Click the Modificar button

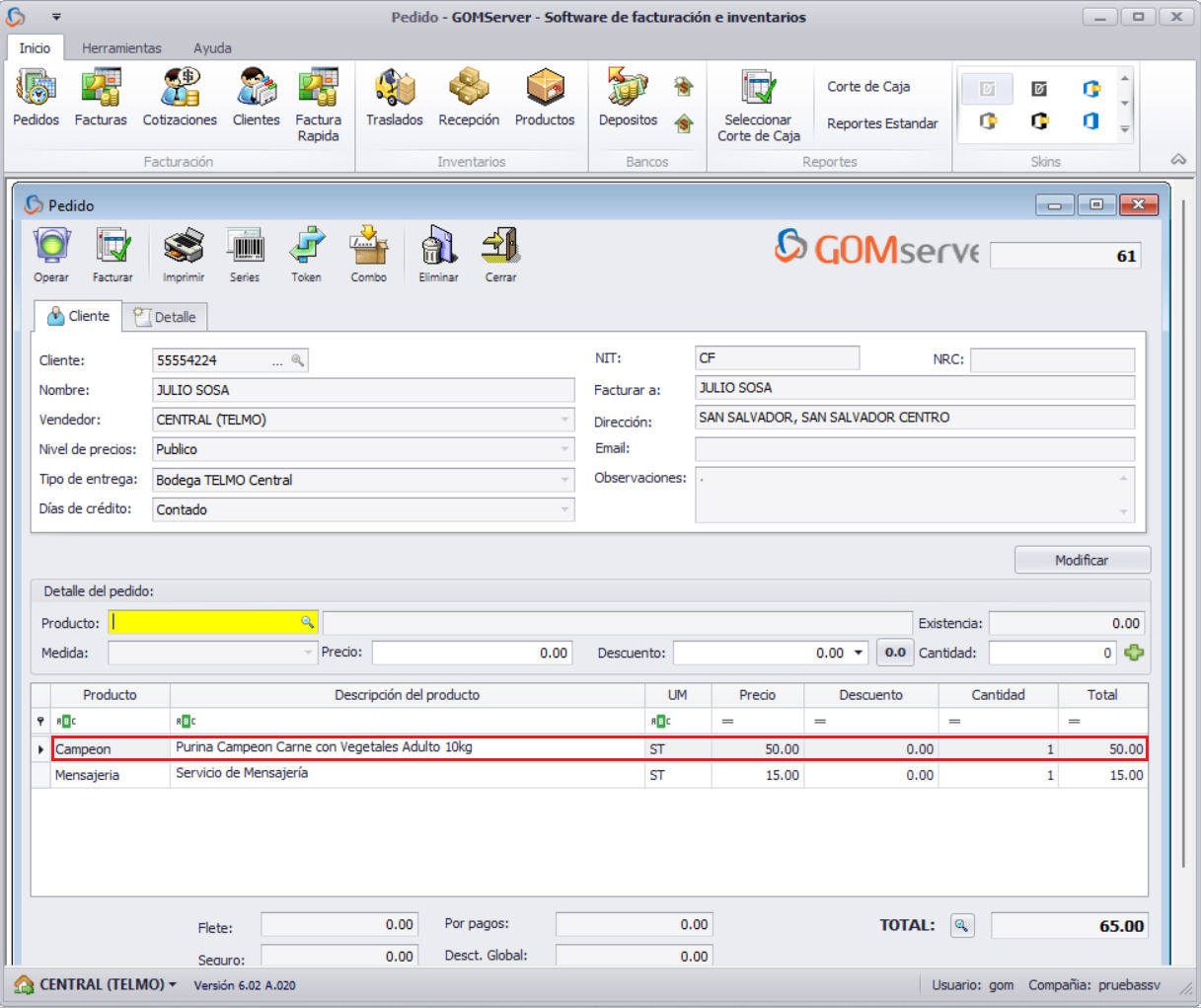point(1083,560)
